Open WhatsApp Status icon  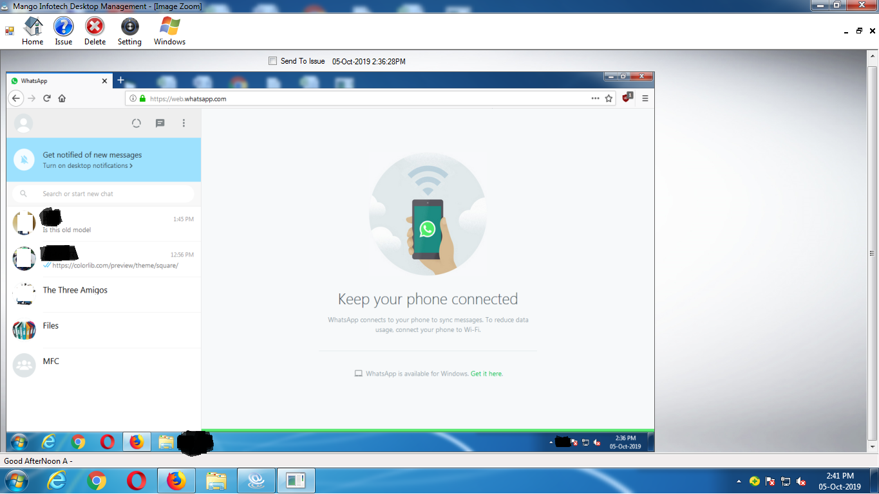(137, 123)
